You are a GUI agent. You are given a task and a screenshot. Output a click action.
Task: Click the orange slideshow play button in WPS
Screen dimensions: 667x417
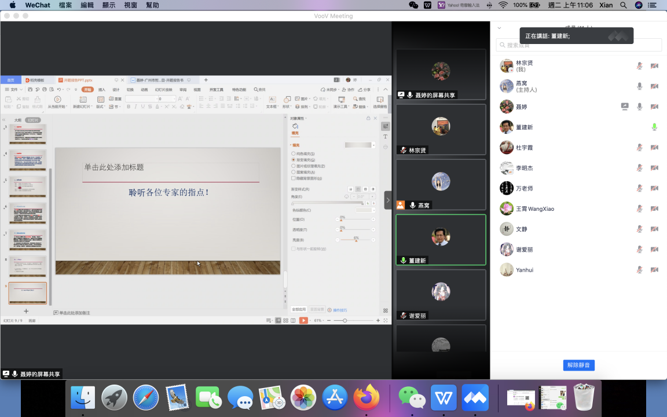coord(303,320)
